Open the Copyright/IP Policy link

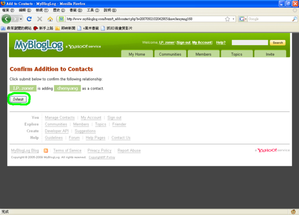[102, 157]
